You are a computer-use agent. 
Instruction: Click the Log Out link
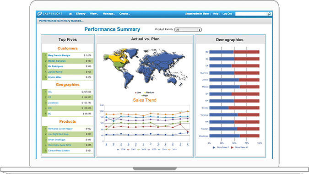click(227, 14)
